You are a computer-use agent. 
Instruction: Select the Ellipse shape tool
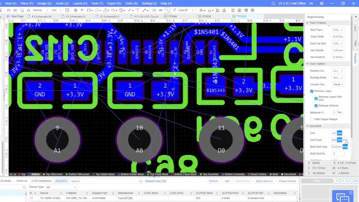point(114,10)
